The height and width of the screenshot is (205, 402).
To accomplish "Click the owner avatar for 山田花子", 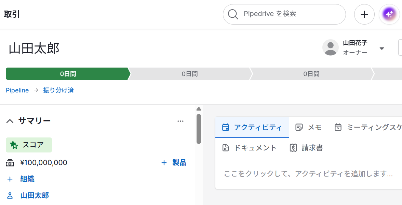I will (x=331, y=48).
